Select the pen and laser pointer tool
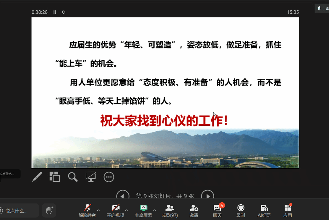The image size is (329, 220). click(37, 177)
